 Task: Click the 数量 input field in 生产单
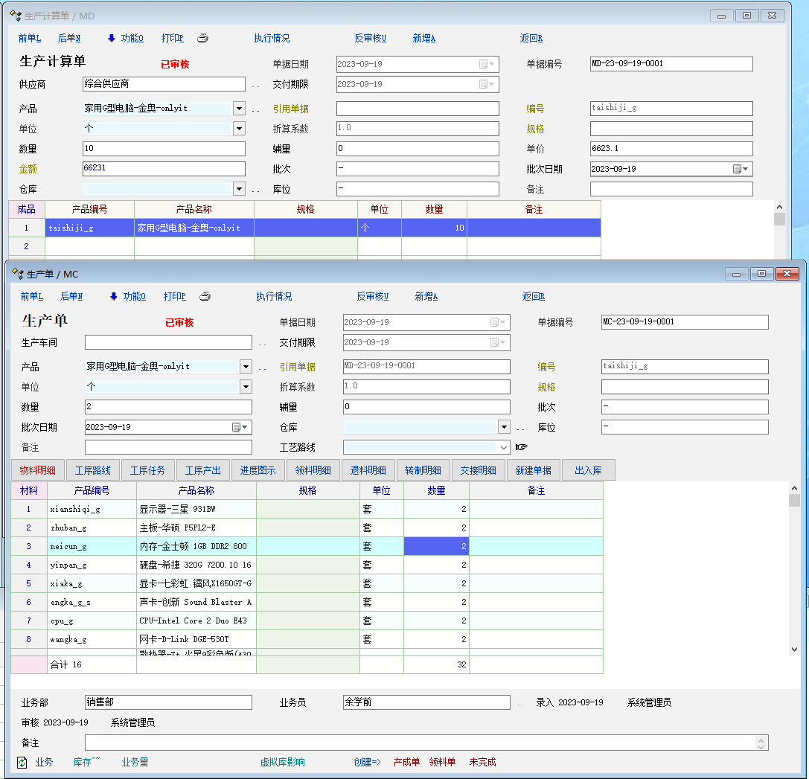pyautogui.click(x=168, y=407)
